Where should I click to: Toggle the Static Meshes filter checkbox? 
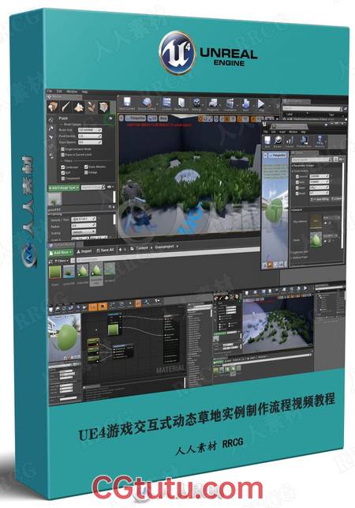tap(86, 167)
